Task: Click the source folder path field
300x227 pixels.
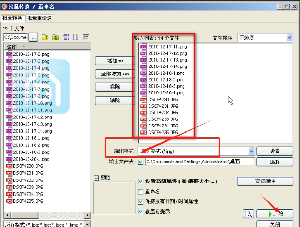Action: pyautogui.click(x=16, y=37)
